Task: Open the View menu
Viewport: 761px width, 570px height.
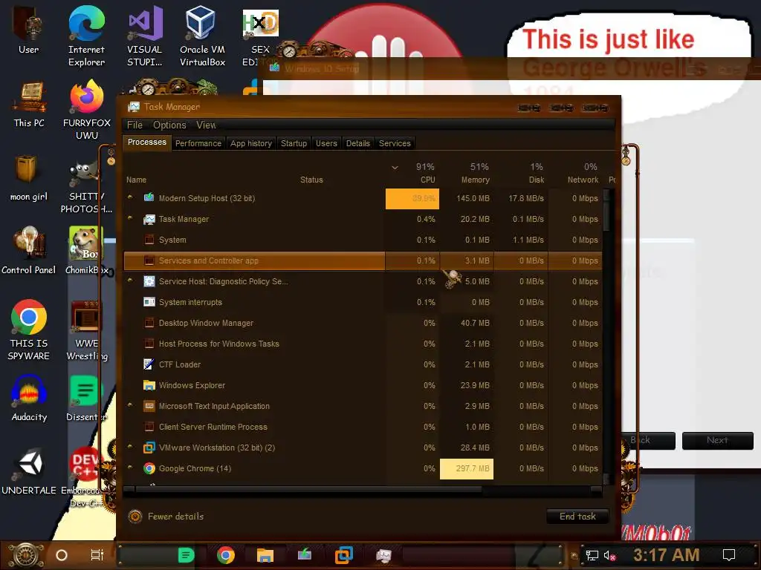Action: pos(206,125)
